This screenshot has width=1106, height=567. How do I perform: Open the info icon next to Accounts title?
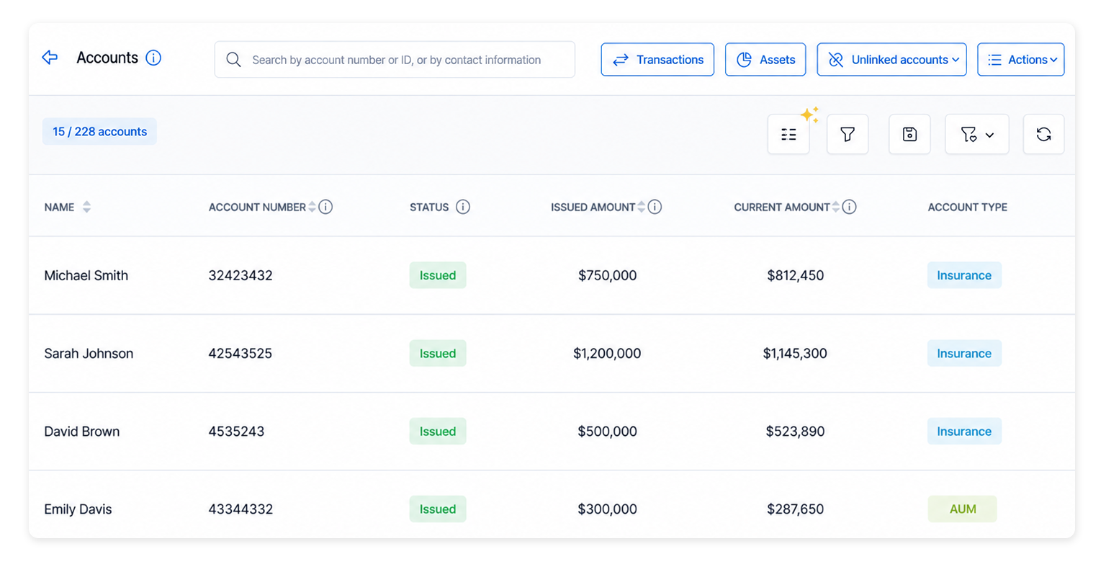tap(153, 58)
